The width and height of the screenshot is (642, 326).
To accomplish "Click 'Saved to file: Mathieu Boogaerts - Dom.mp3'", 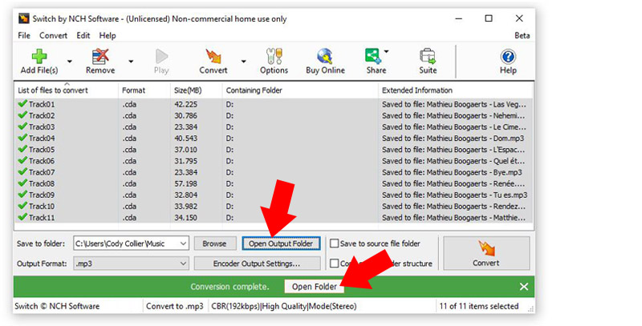I will [453, 138].
